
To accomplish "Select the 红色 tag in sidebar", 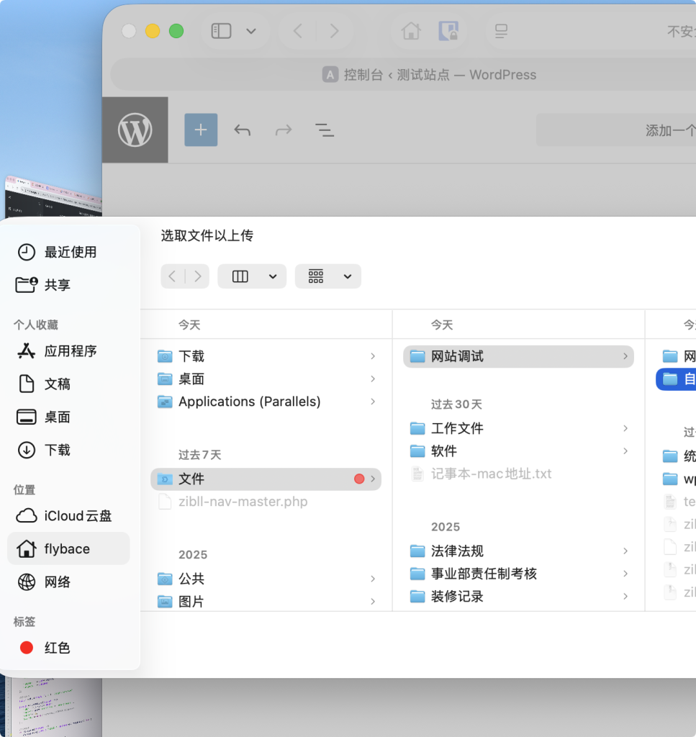I will click(57, 648).
